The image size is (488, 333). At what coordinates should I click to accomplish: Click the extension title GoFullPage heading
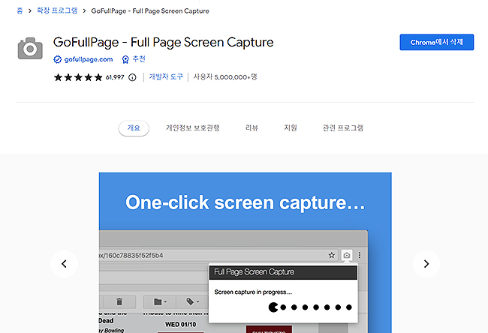pyautogui.click(x=163, y=42)
